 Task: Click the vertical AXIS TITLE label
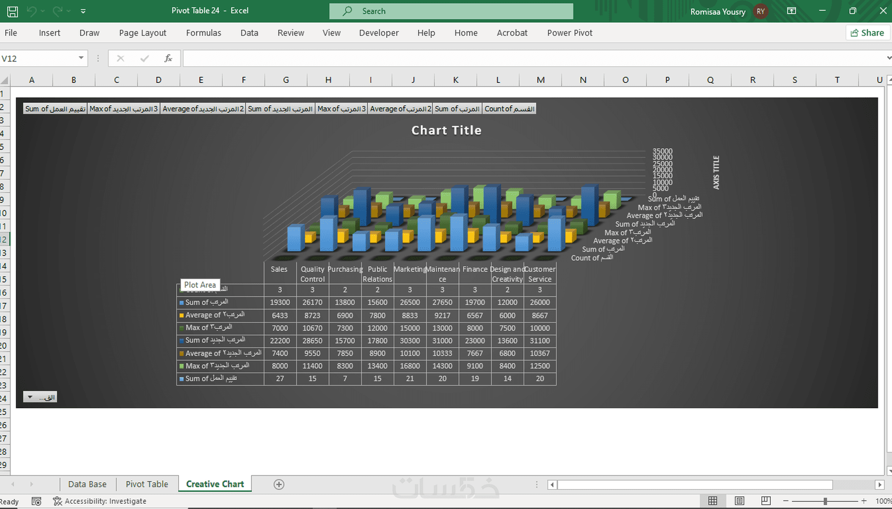[716, 173]
